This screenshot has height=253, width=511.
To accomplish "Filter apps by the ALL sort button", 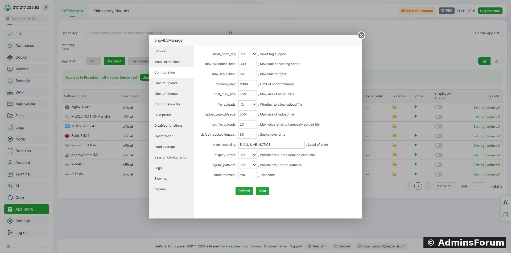I will pos(93,61).
